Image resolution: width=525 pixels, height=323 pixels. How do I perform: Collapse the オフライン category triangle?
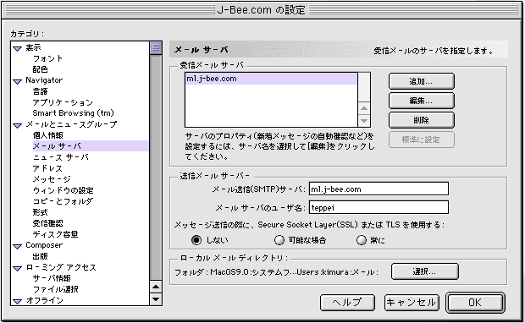coord(18,301)
